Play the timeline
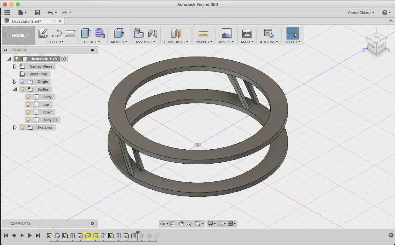Viewport: 395px width, 245px height. tap(30, 235)
